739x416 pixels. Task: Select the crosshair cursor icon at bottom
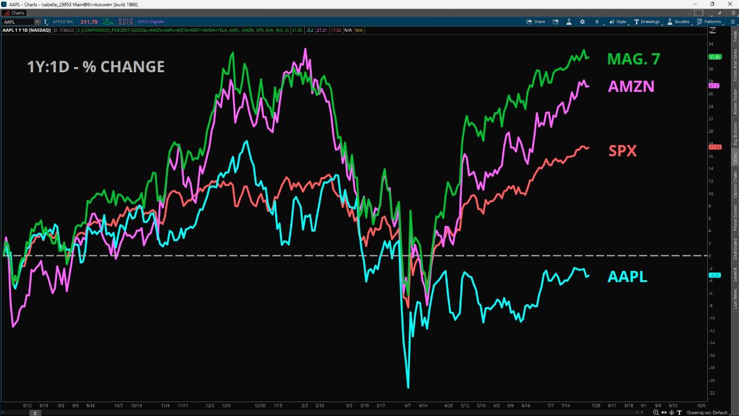coord(671,413)
